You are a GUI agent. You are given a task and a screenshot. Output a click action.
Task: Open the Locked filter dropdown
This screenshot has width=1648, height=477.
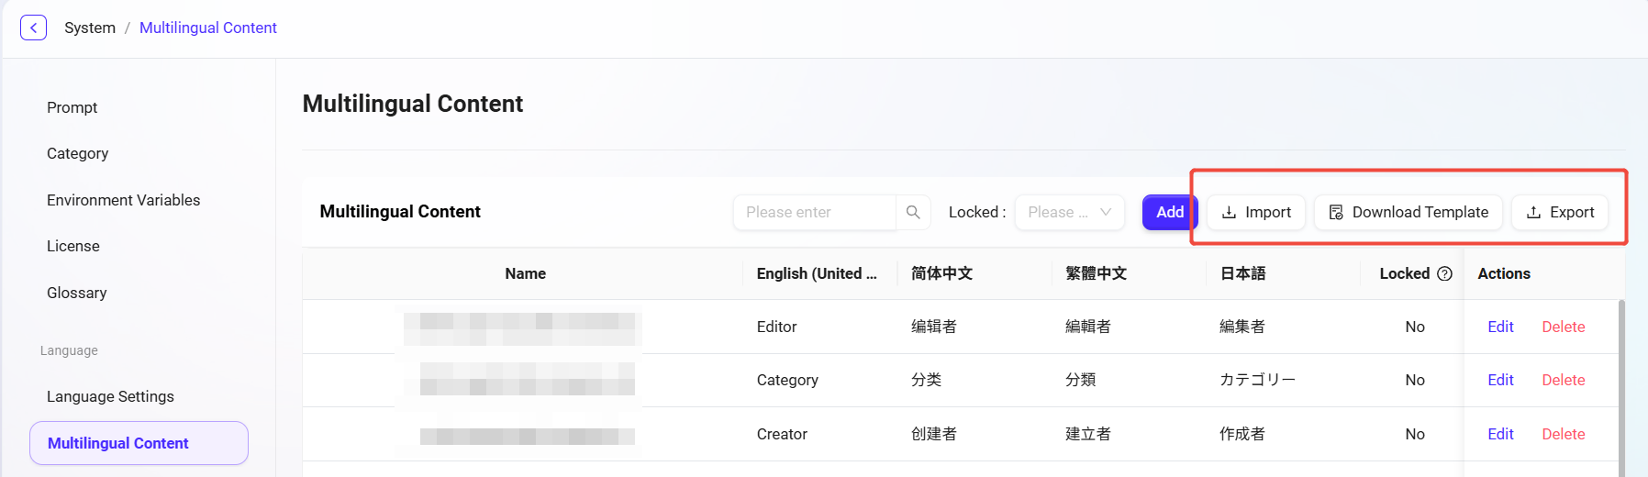1069,212
